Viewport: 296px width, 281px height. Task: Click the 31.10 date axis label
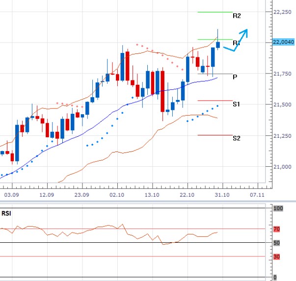click(222, 195)
